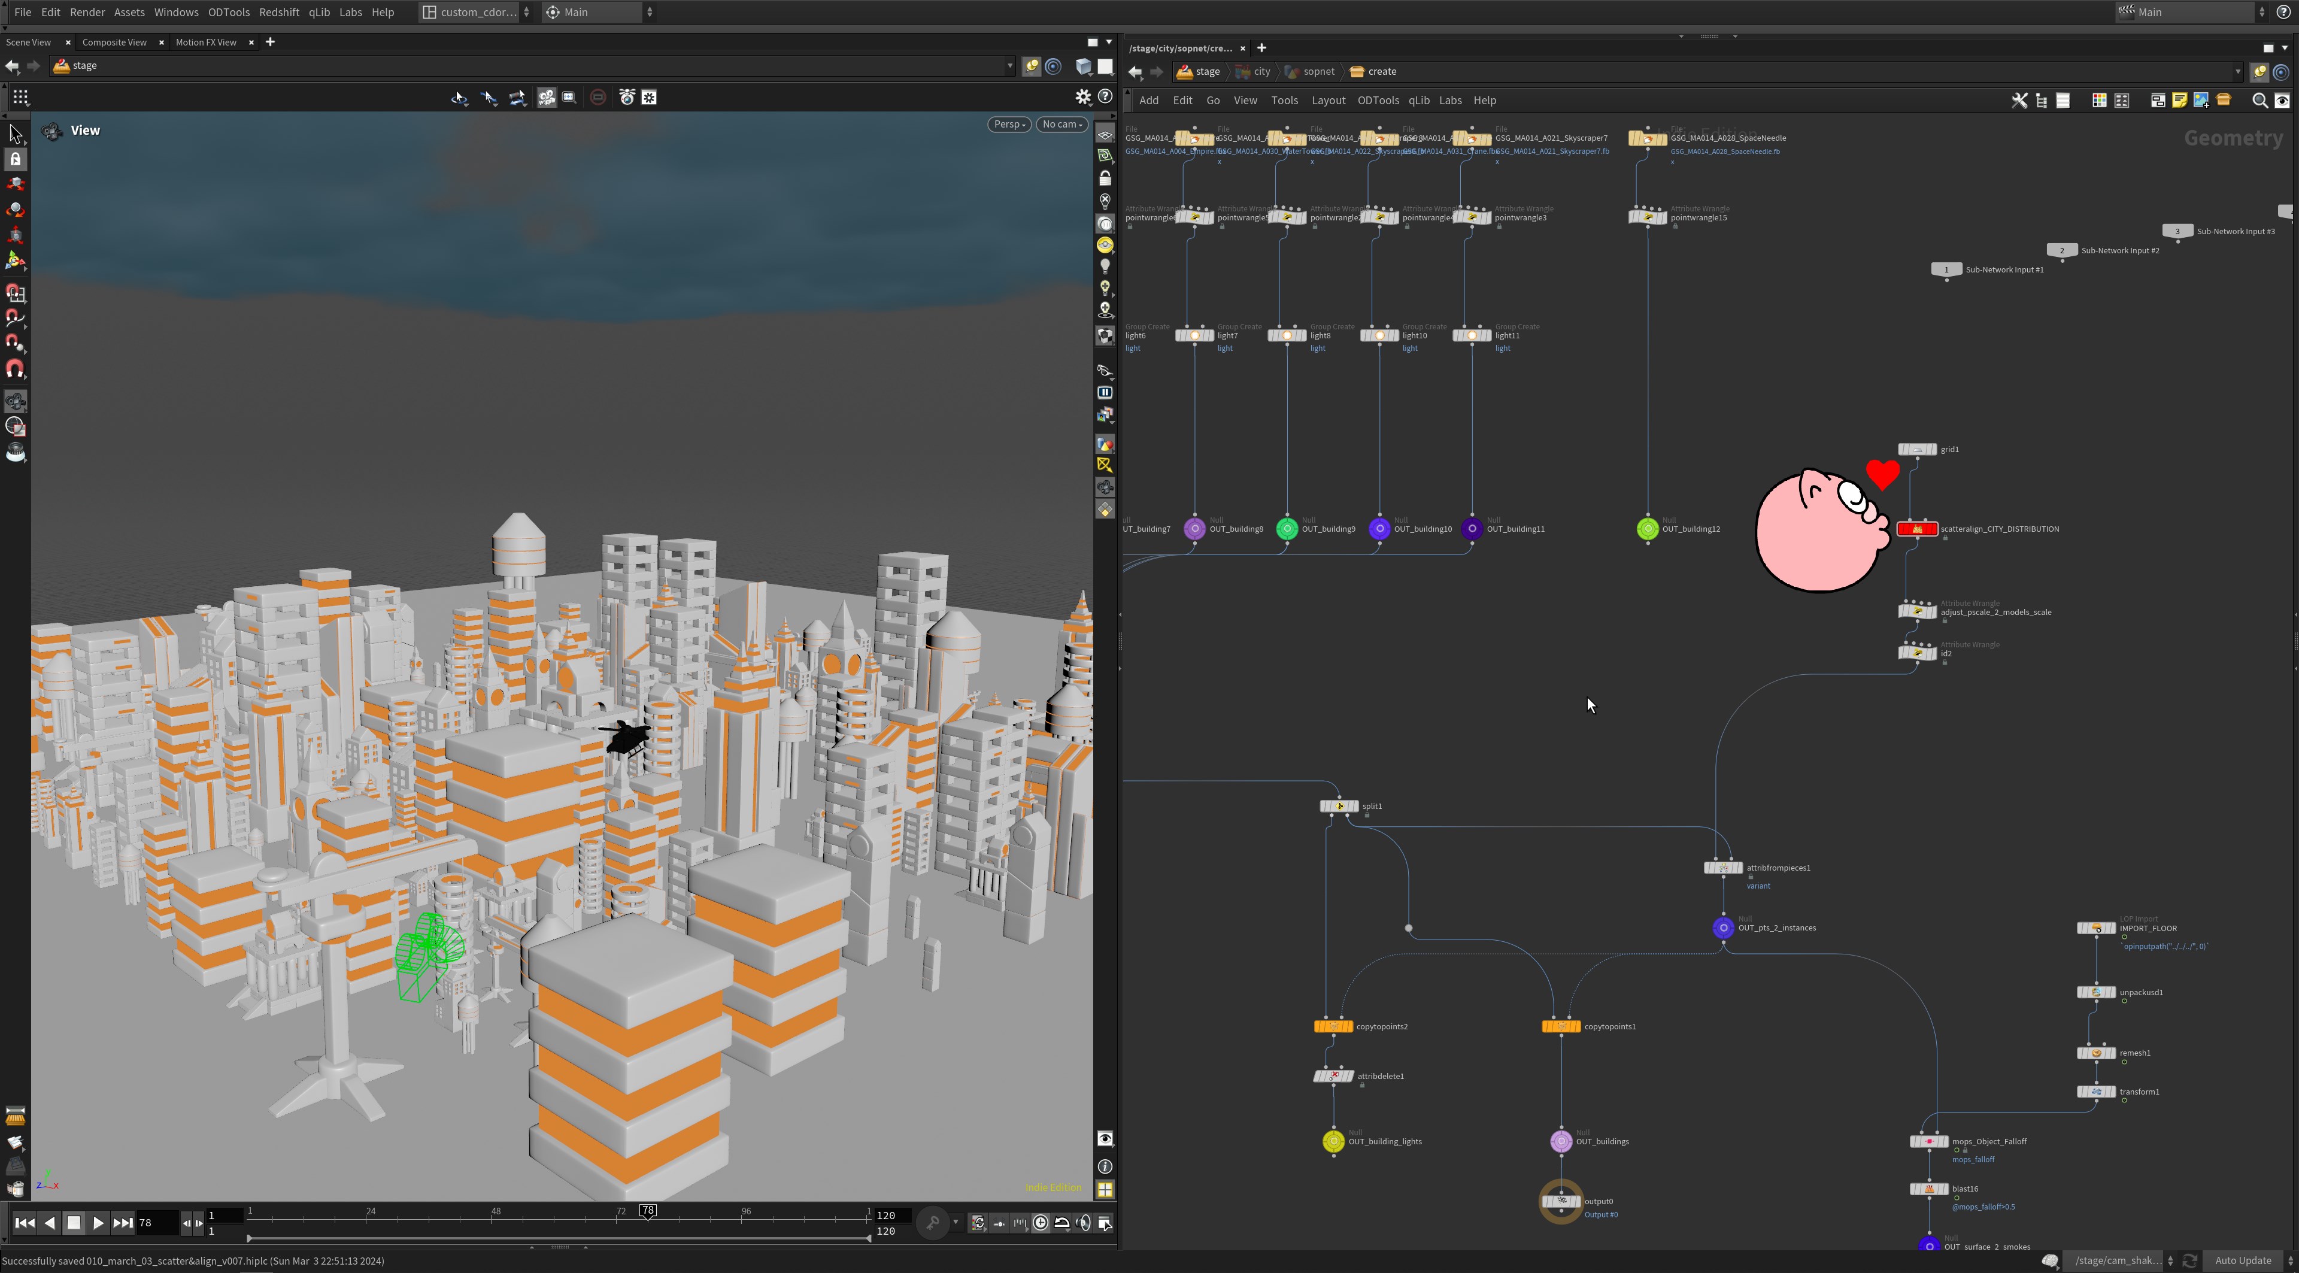Switch to the Composite View tab
The image size is (2299, 1273).
point(114,43)
